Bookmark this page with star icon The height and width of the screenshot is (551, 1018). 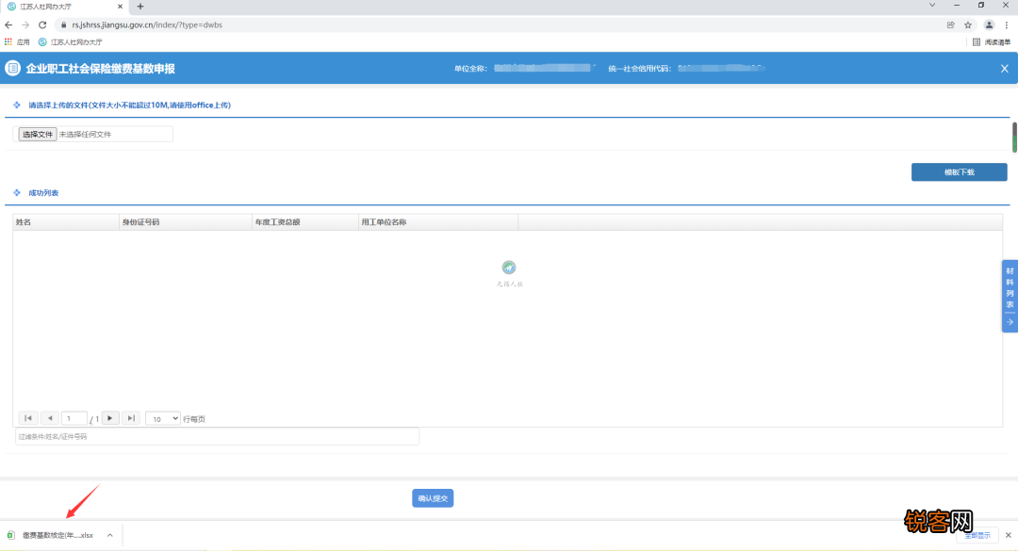point(967,24)
